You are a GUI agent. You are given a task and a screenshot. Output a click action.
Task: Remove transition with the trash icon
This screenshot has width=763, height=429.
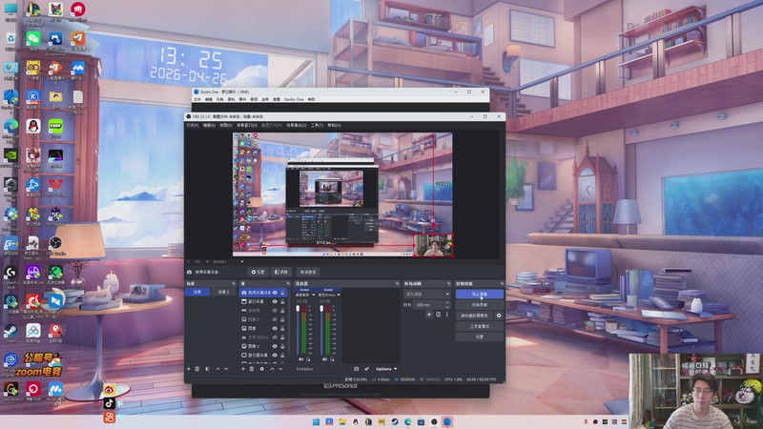438,315
